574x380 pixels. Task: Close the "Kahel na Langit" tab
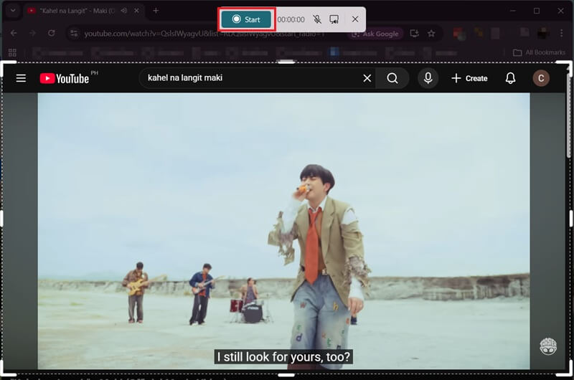136,11
